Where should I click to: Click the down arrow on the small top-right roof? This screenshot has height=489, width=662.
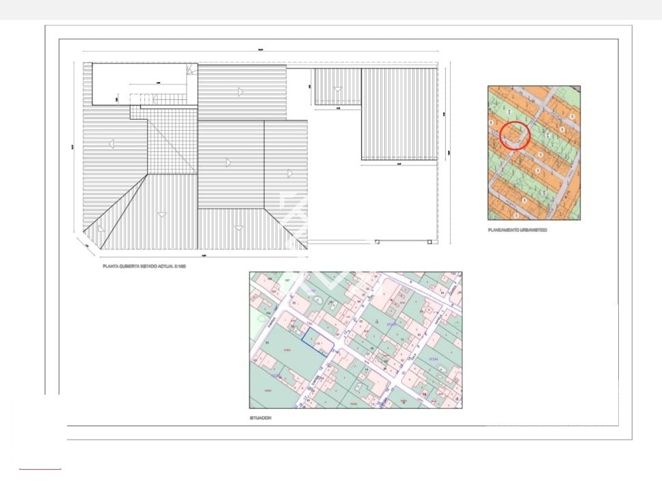pyautogui.click(x=337, y=89)
